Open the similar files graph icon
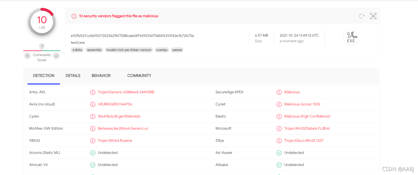The width and height of the screenshot is (418, 175). click(373, 16)
